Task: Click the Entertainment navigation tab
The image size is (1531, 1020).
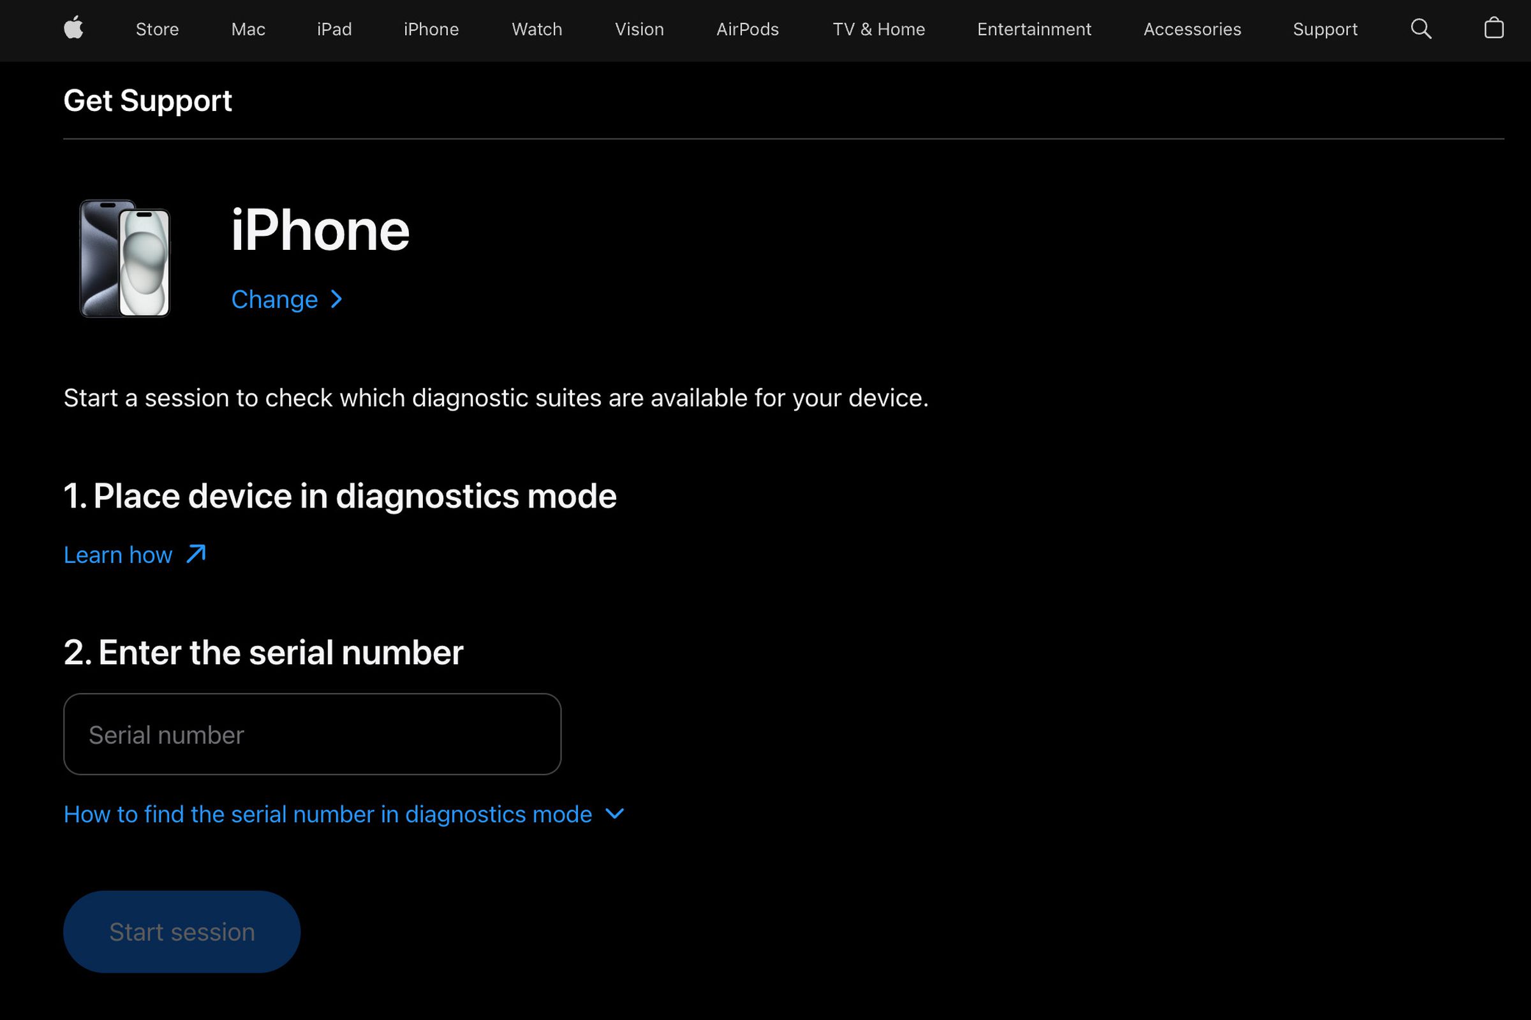Action: (1033, 29)
